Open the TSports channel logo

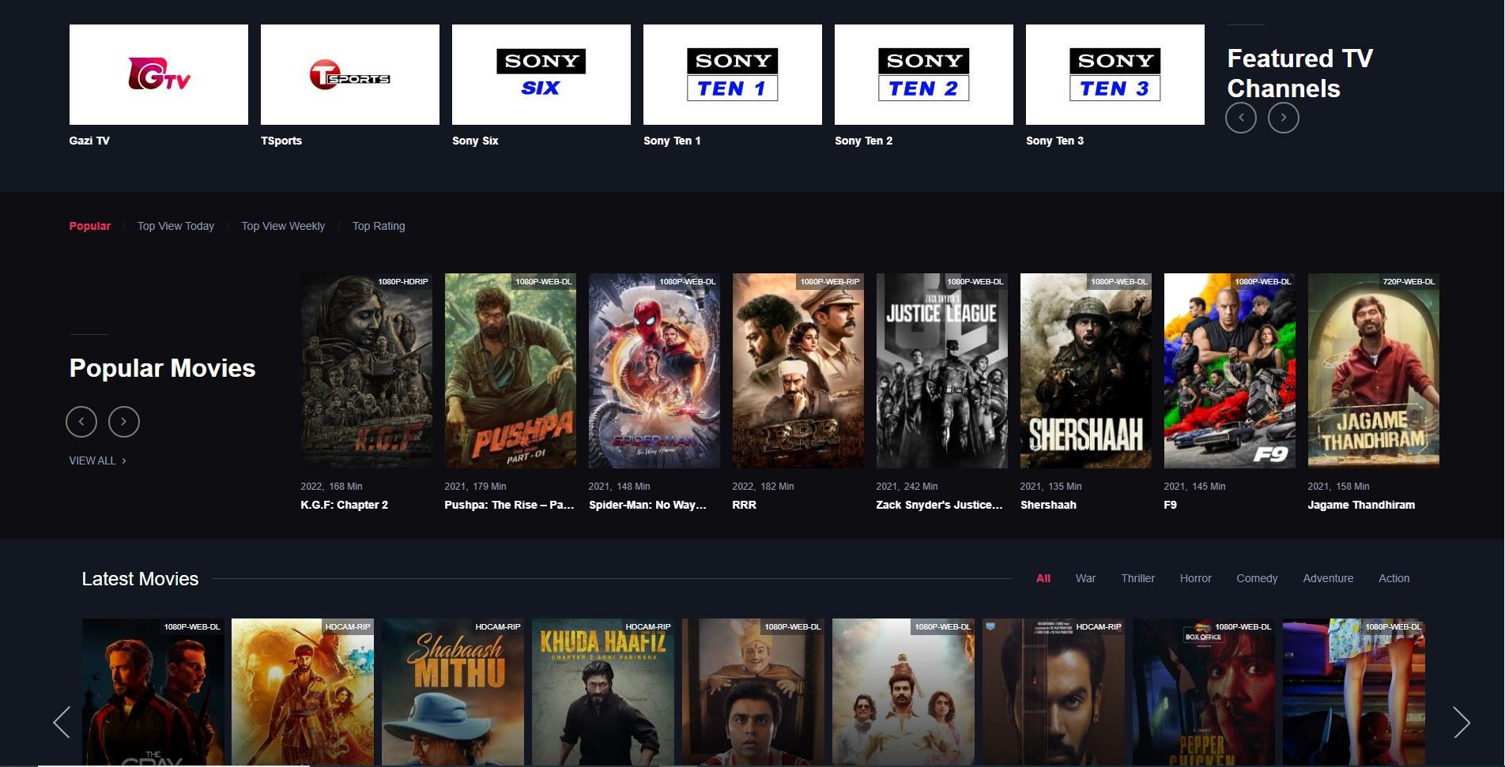click(350, 74)
